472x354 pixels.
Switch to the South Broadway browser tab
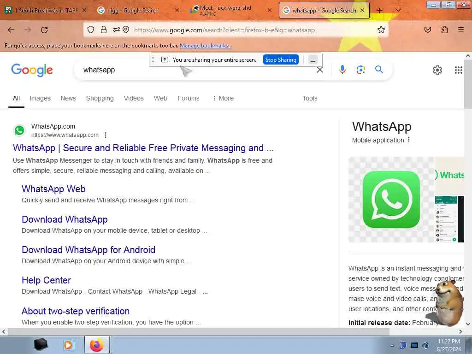tap(46, 10)
